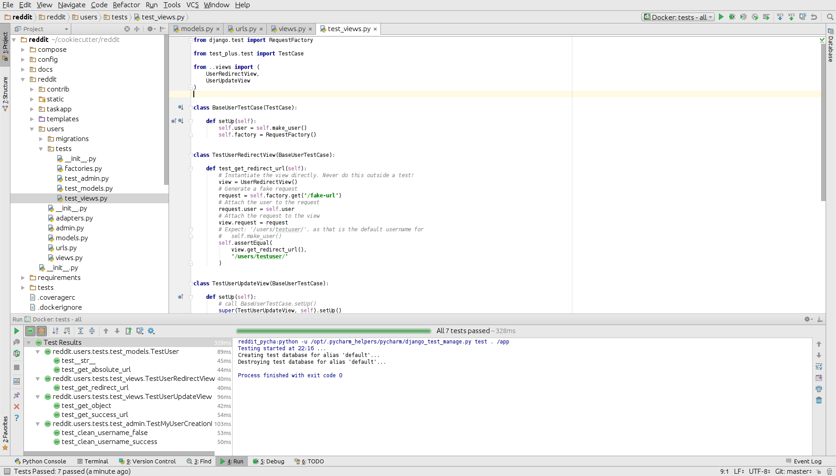Image resolution: width=836 pixels, height=476 pixels.
Task: Open the Refactor menu
Action: 126,5
